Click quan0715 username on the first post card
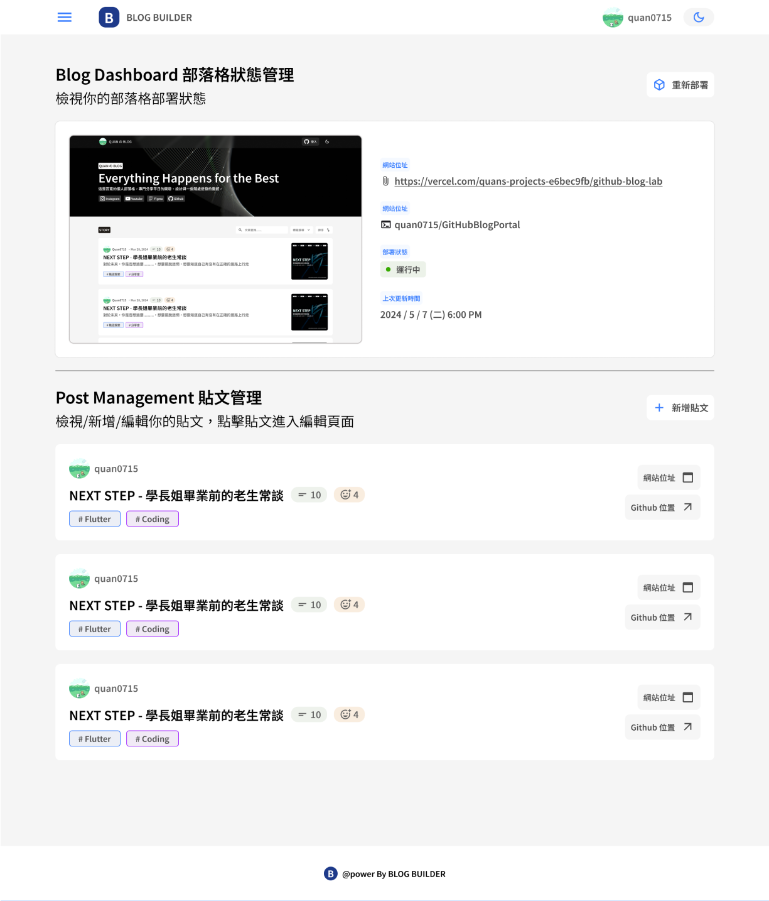Screen dimensions: 769x901 point(116,469)
